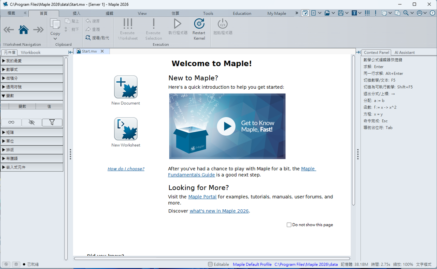Enable the Editable checkbox in status bar

(x=210, y=264)
